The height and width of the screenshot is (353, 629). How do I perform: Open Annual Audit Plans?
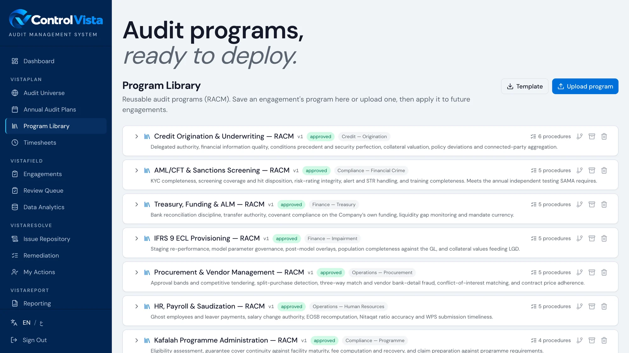56,110
